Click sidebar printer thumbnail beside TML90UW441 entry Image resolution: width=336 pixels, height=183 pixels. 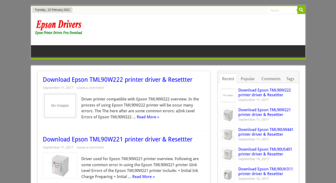pos(228,135)
